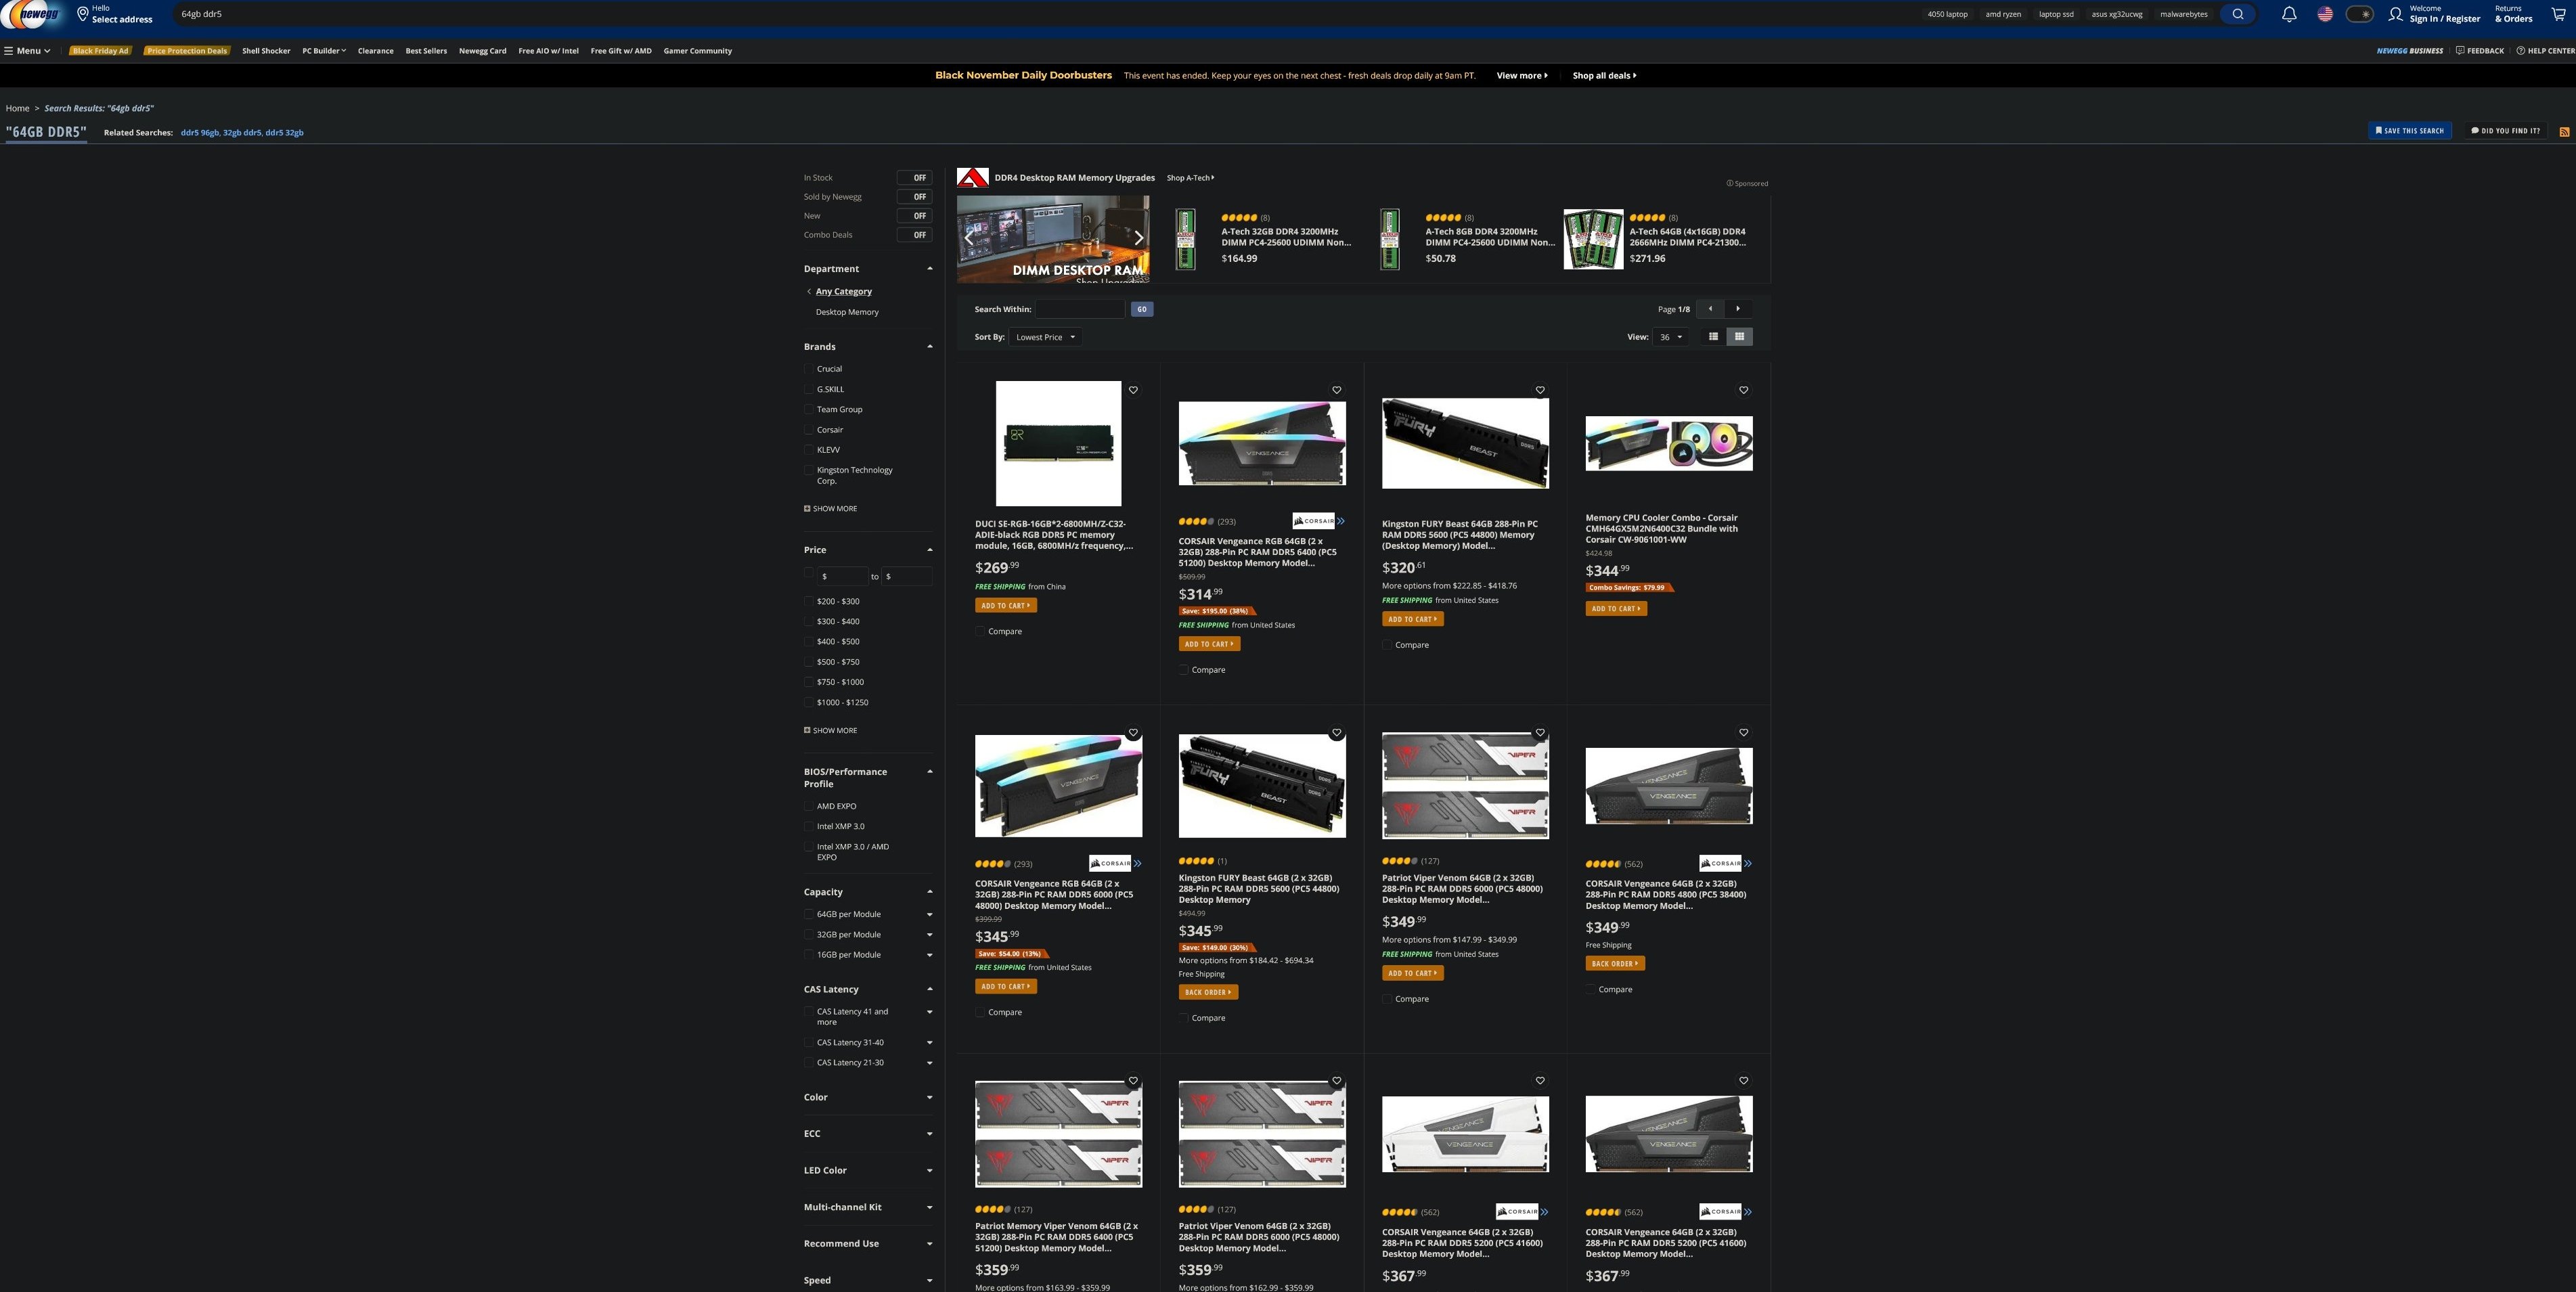
Task: Expand the LED Color filter section
Action: click(x=867, y=1170)
